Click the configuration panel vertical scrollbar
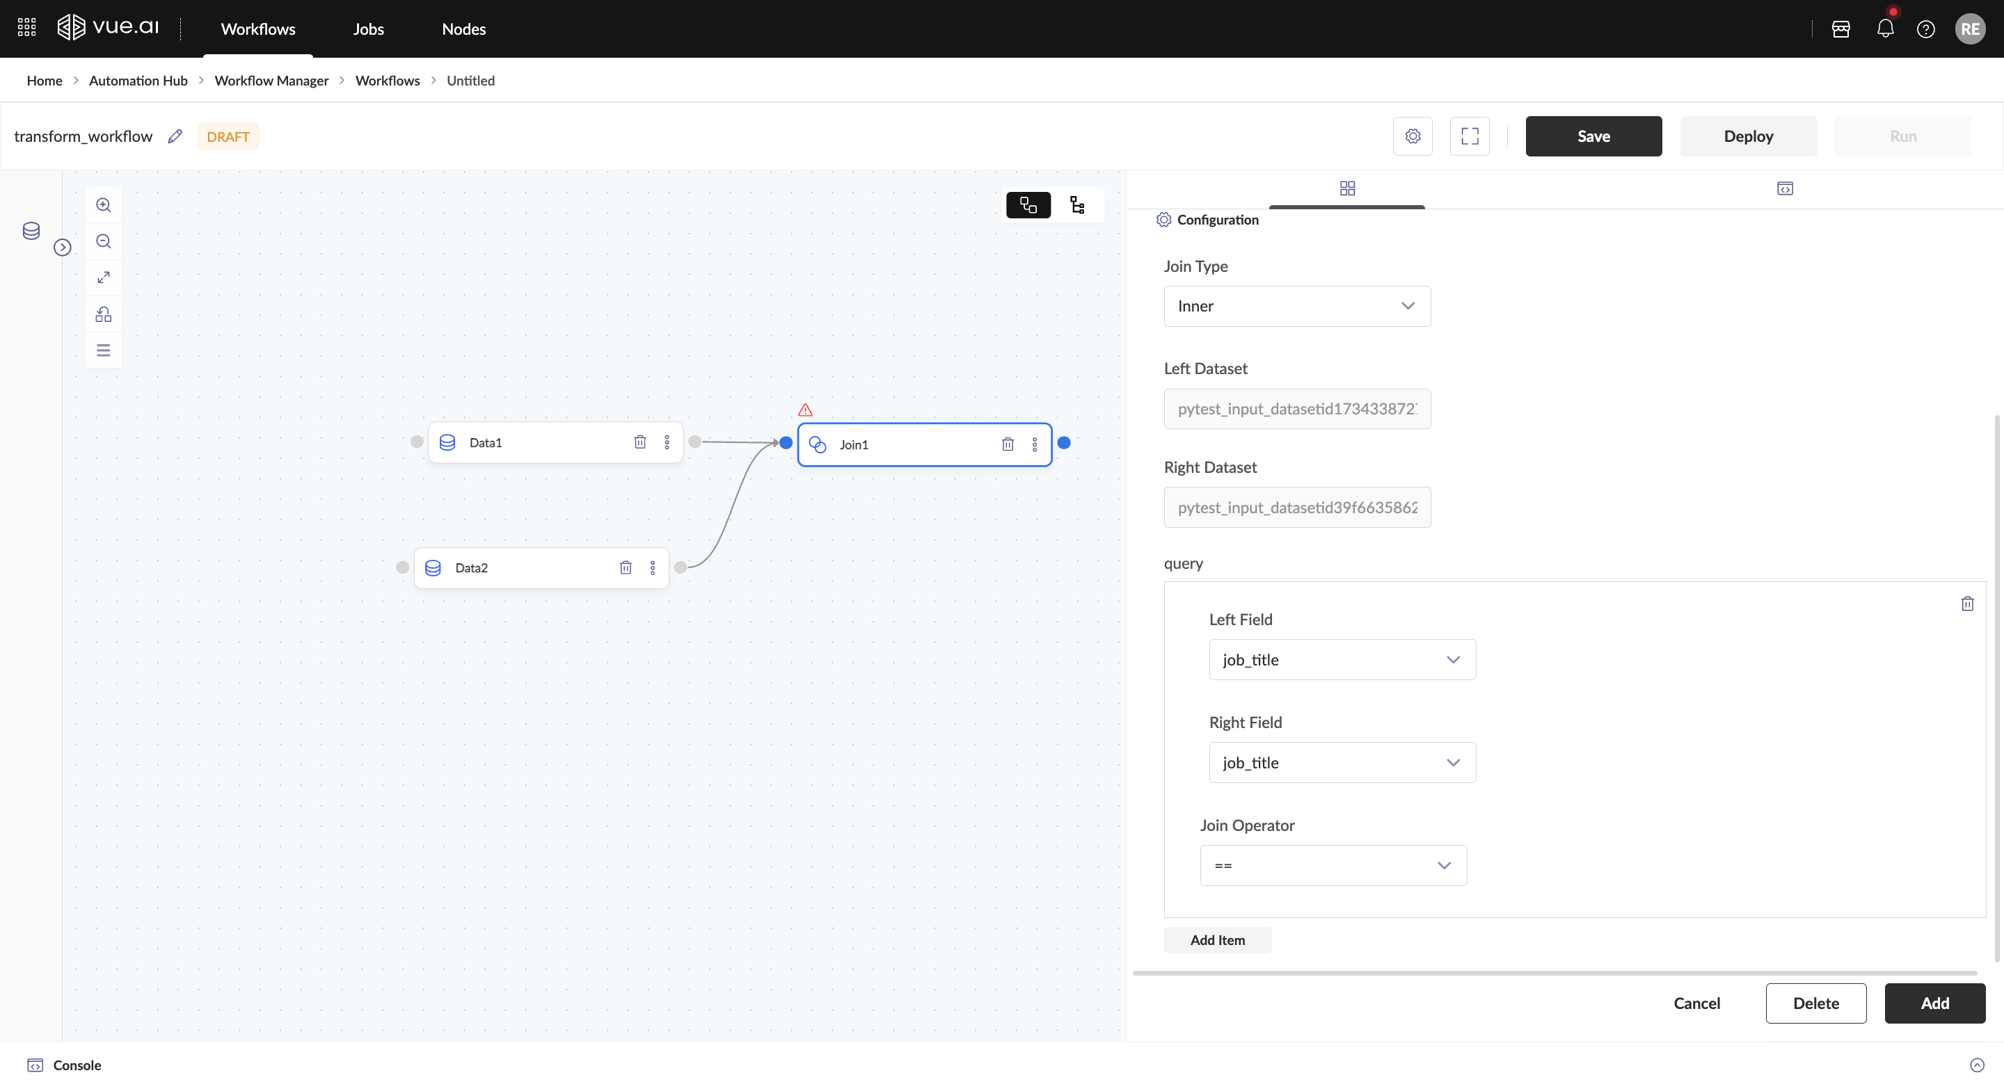This screenshot has height=1082, width=2004. [x=1996, y=688]
